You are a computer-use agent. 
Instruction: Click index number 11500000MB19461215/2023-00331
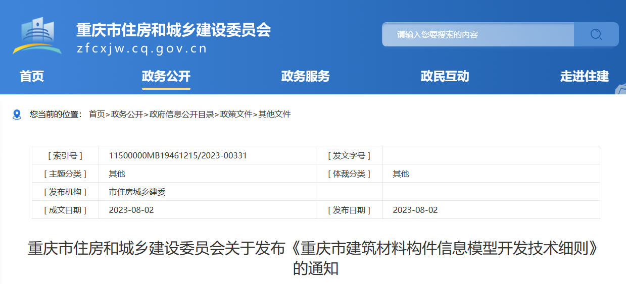click(x=178, y=155)
